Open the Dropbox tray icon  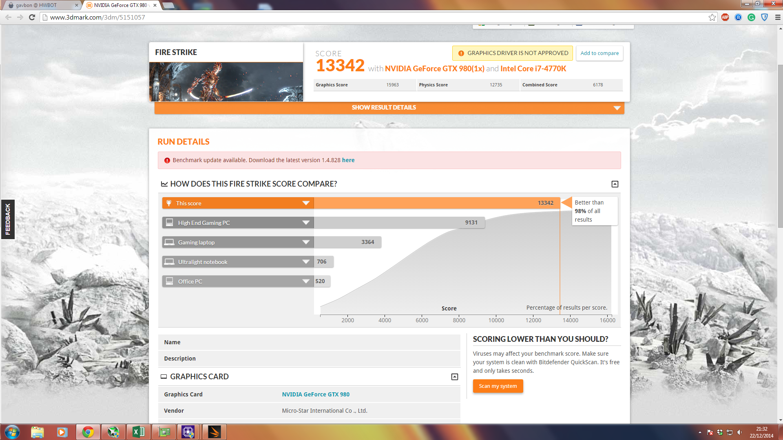(x=720, y=432)
